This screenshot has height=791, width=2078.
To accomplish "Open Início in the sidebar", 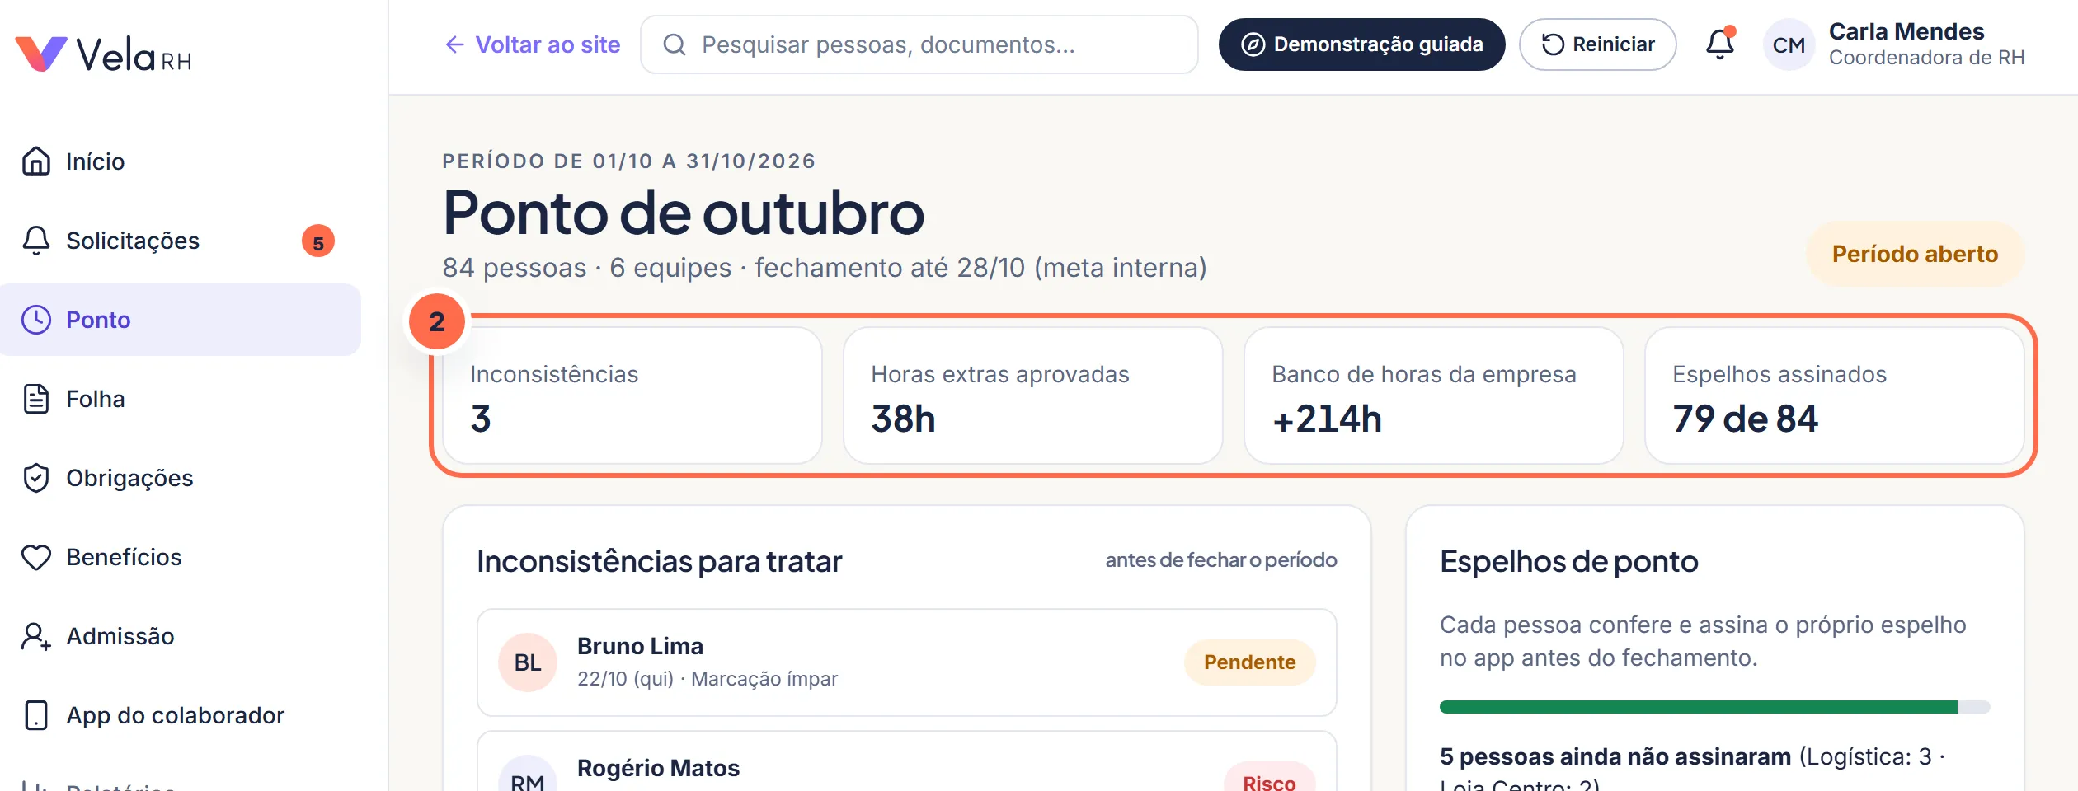I will tap(181, 161).
